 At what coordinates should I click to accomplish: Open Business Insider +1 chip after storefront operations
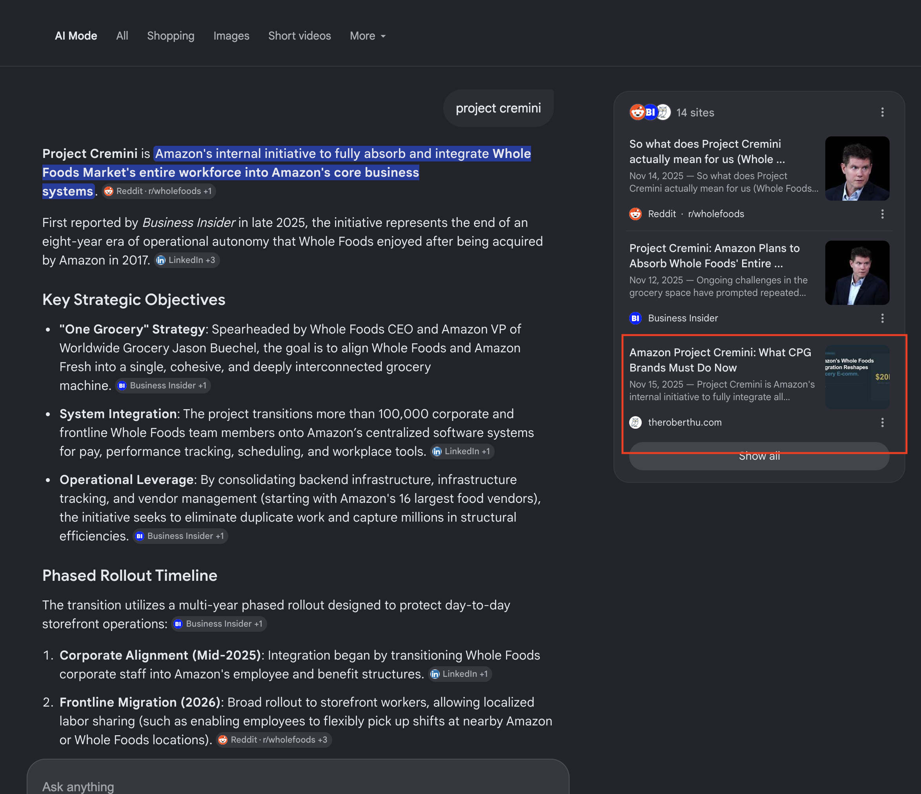[x=219, y=624]
